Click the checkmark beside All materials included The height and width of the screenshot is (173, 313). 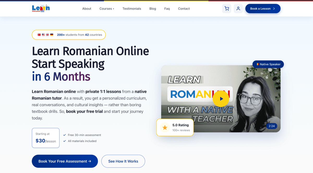point(64,141)
